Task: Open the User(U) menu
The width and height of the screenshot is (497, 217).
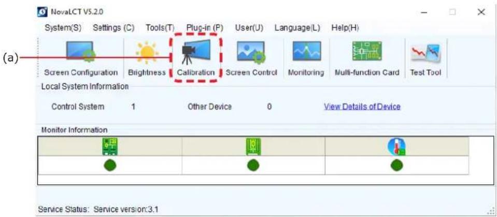Action: (x=249, y=28)
